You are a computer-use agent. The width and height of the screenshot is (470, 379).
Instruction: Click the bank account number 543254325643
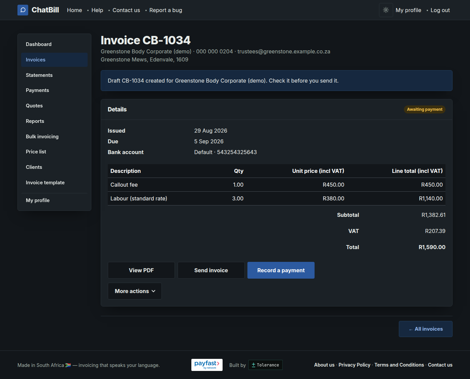237,152
